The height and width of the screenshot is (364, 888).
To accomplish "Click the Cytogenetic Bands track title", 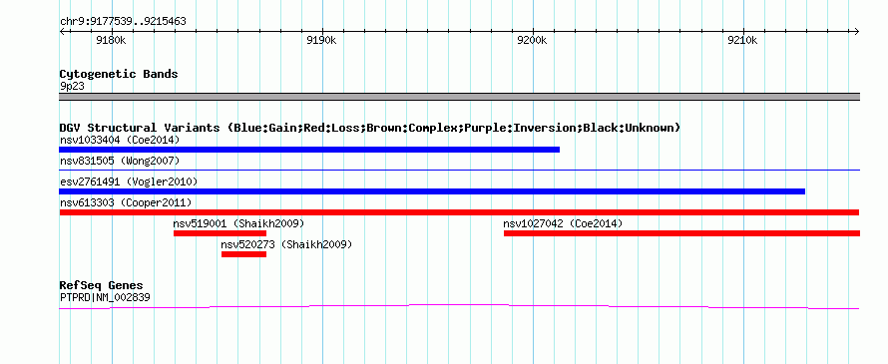I will pyautogui.click(x=119, y=74).
